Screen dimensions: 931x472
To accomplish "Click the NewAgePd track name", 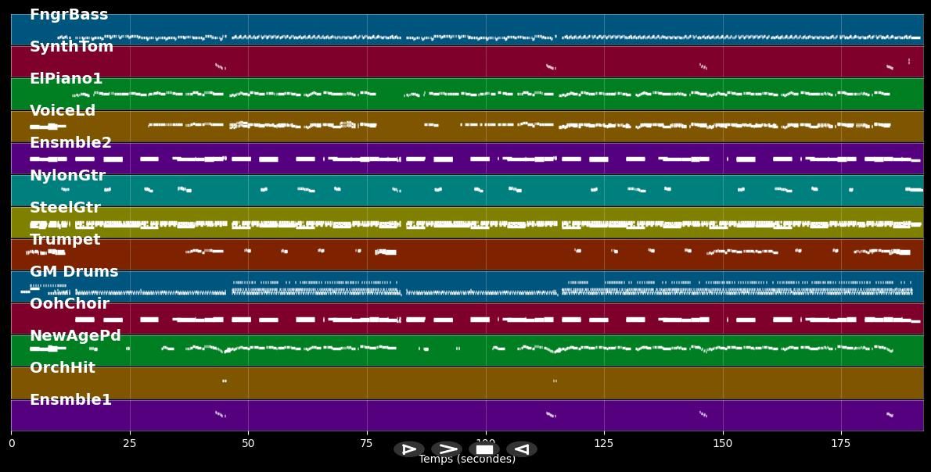I will 75,336.
